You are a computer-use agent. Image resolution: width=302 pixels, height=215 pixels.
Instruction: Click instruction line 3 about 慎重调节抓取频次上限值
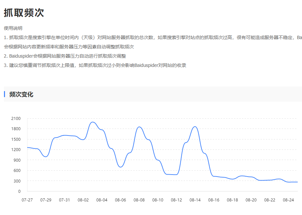pos(95,65)
